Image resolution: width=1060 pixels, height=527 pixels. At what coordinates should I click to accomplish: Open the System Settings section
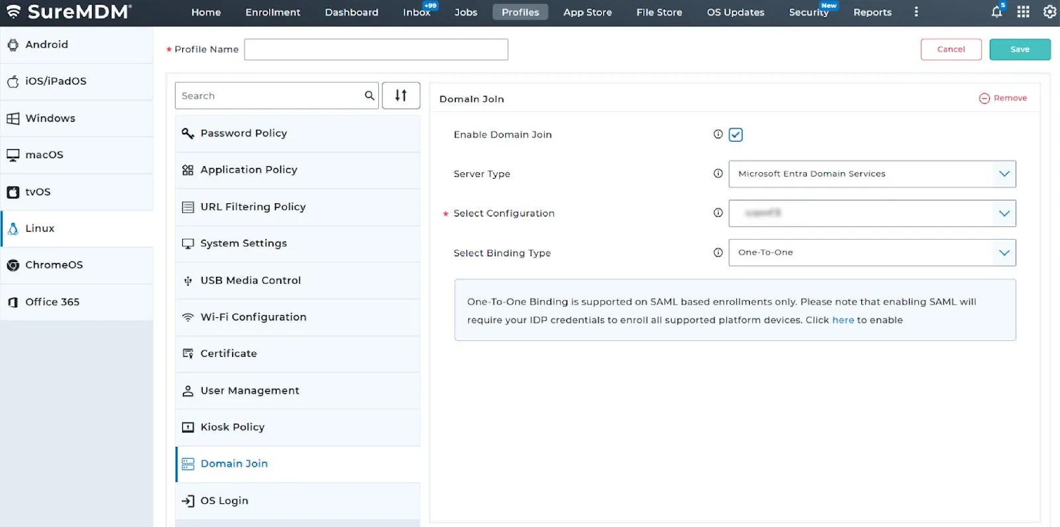(297, 244)
